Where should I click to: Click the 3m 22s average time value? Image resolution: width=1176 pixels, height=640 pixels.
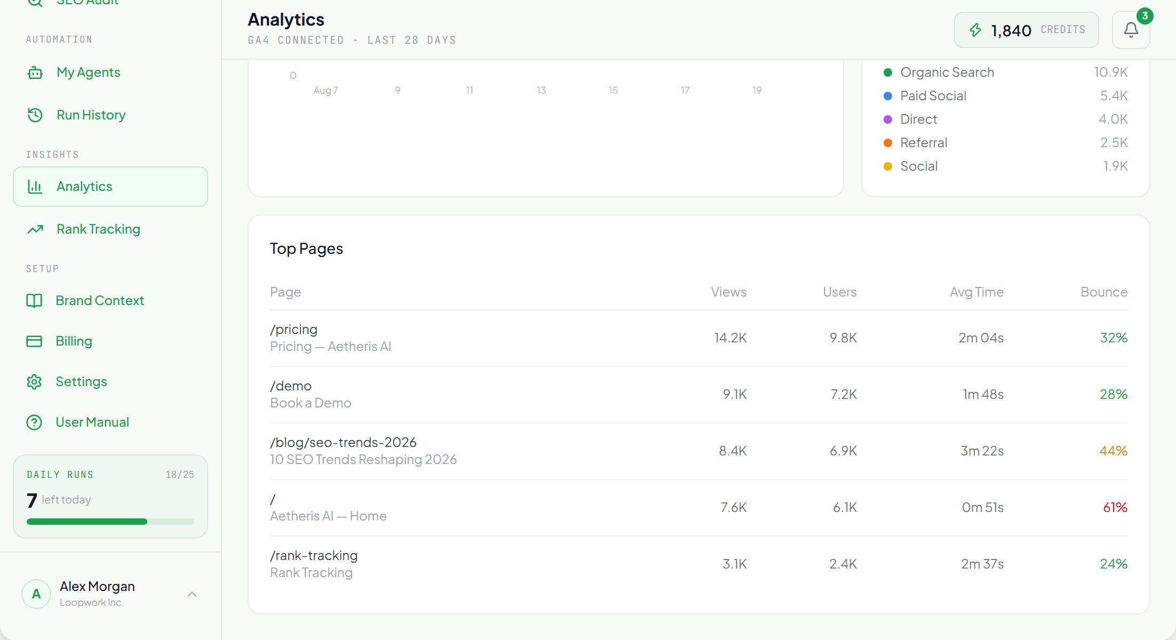(x=982, y=451)
